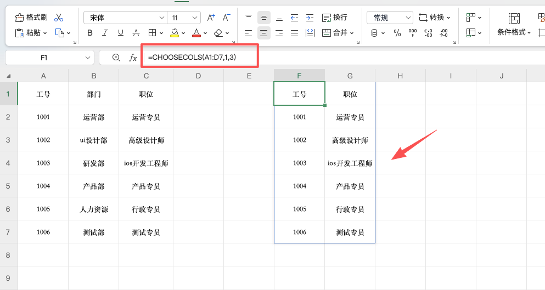Click the currency format coins icon
545x290 pixels.
[x=374, y=33]
